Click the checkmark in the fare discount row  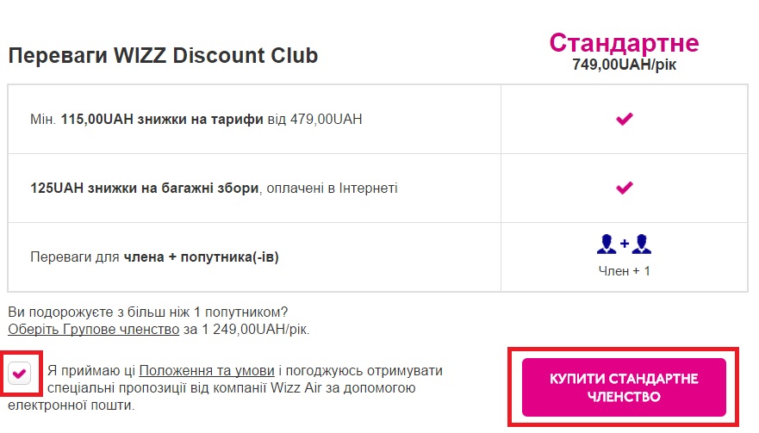click(x=625, y=119)
